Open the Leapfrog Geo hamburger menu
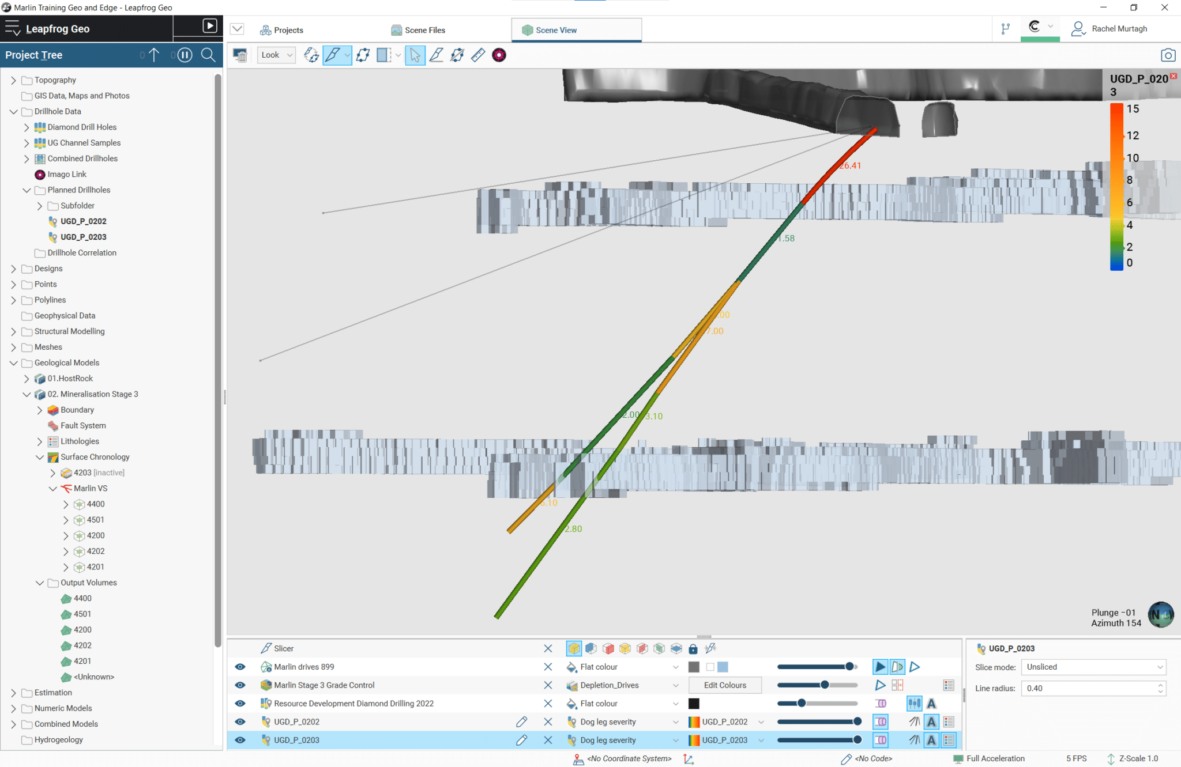 [x=12, y=28]
